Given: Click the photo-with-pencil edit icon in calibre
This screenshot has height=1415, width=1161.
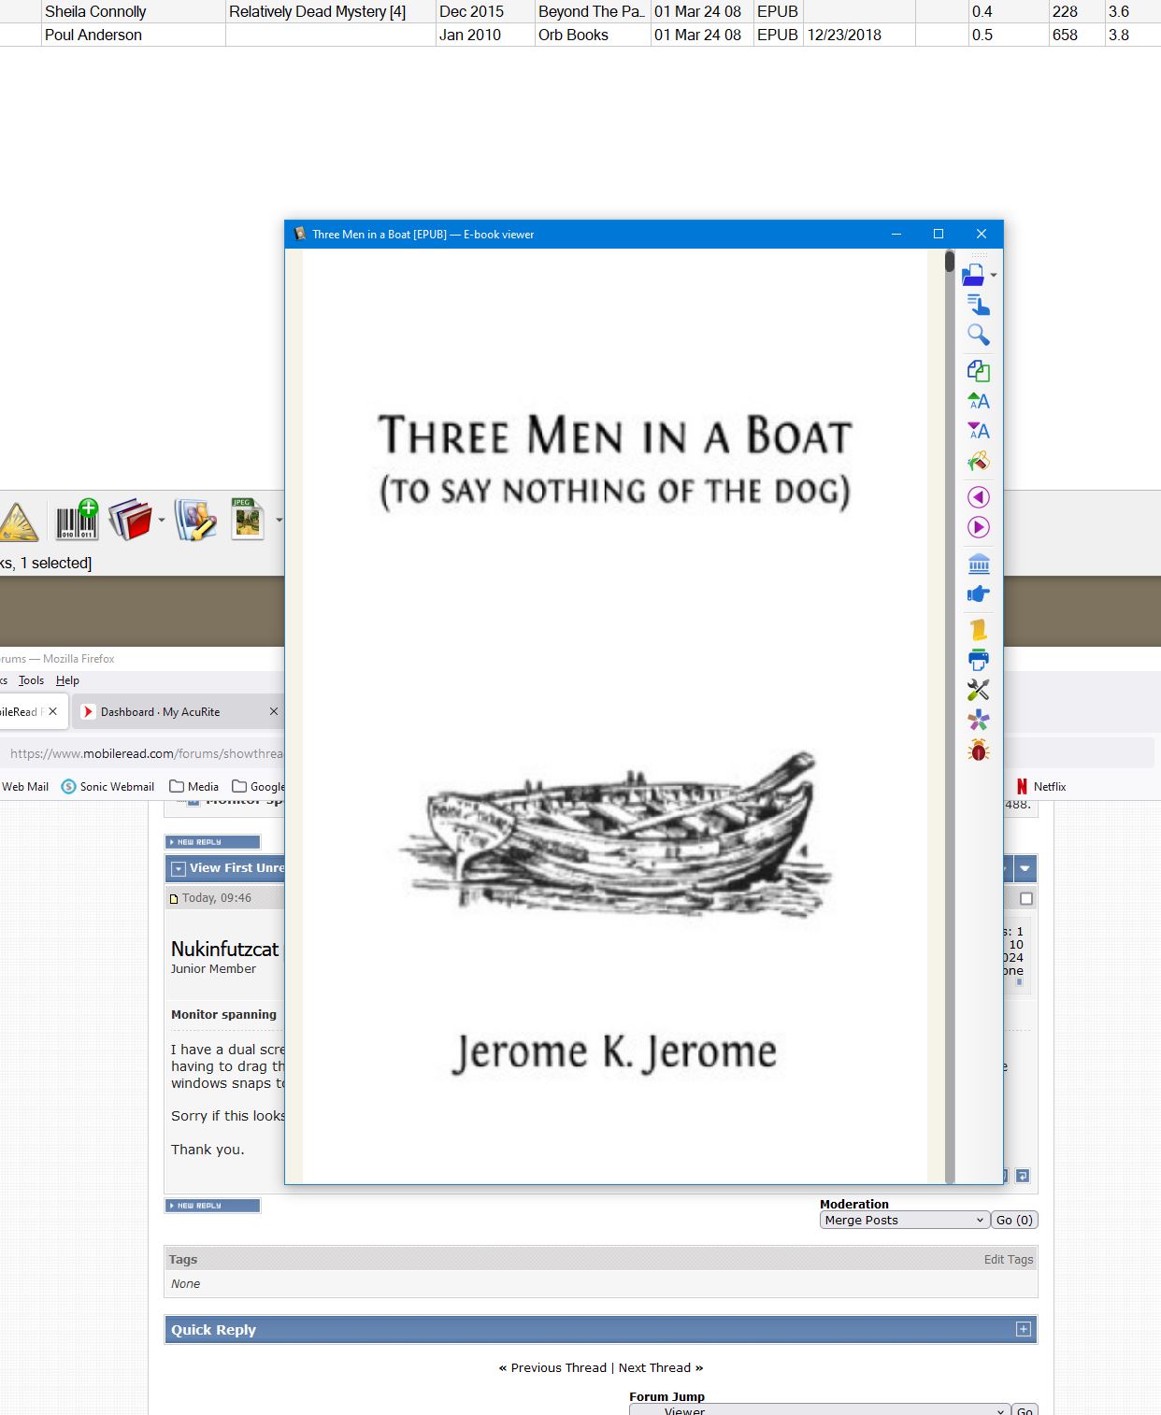Looking at the screenshot, I should click(195, 520).
